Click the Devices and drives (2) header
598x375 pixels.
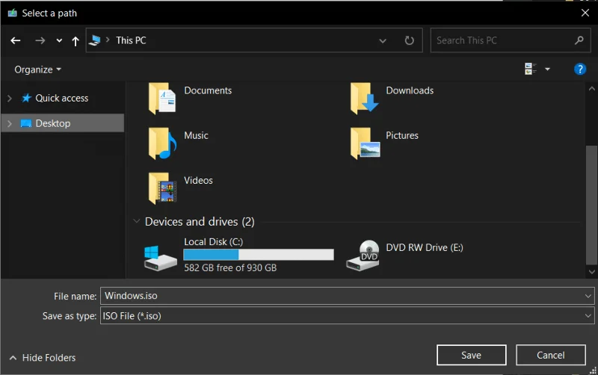(x=200, y=222)
